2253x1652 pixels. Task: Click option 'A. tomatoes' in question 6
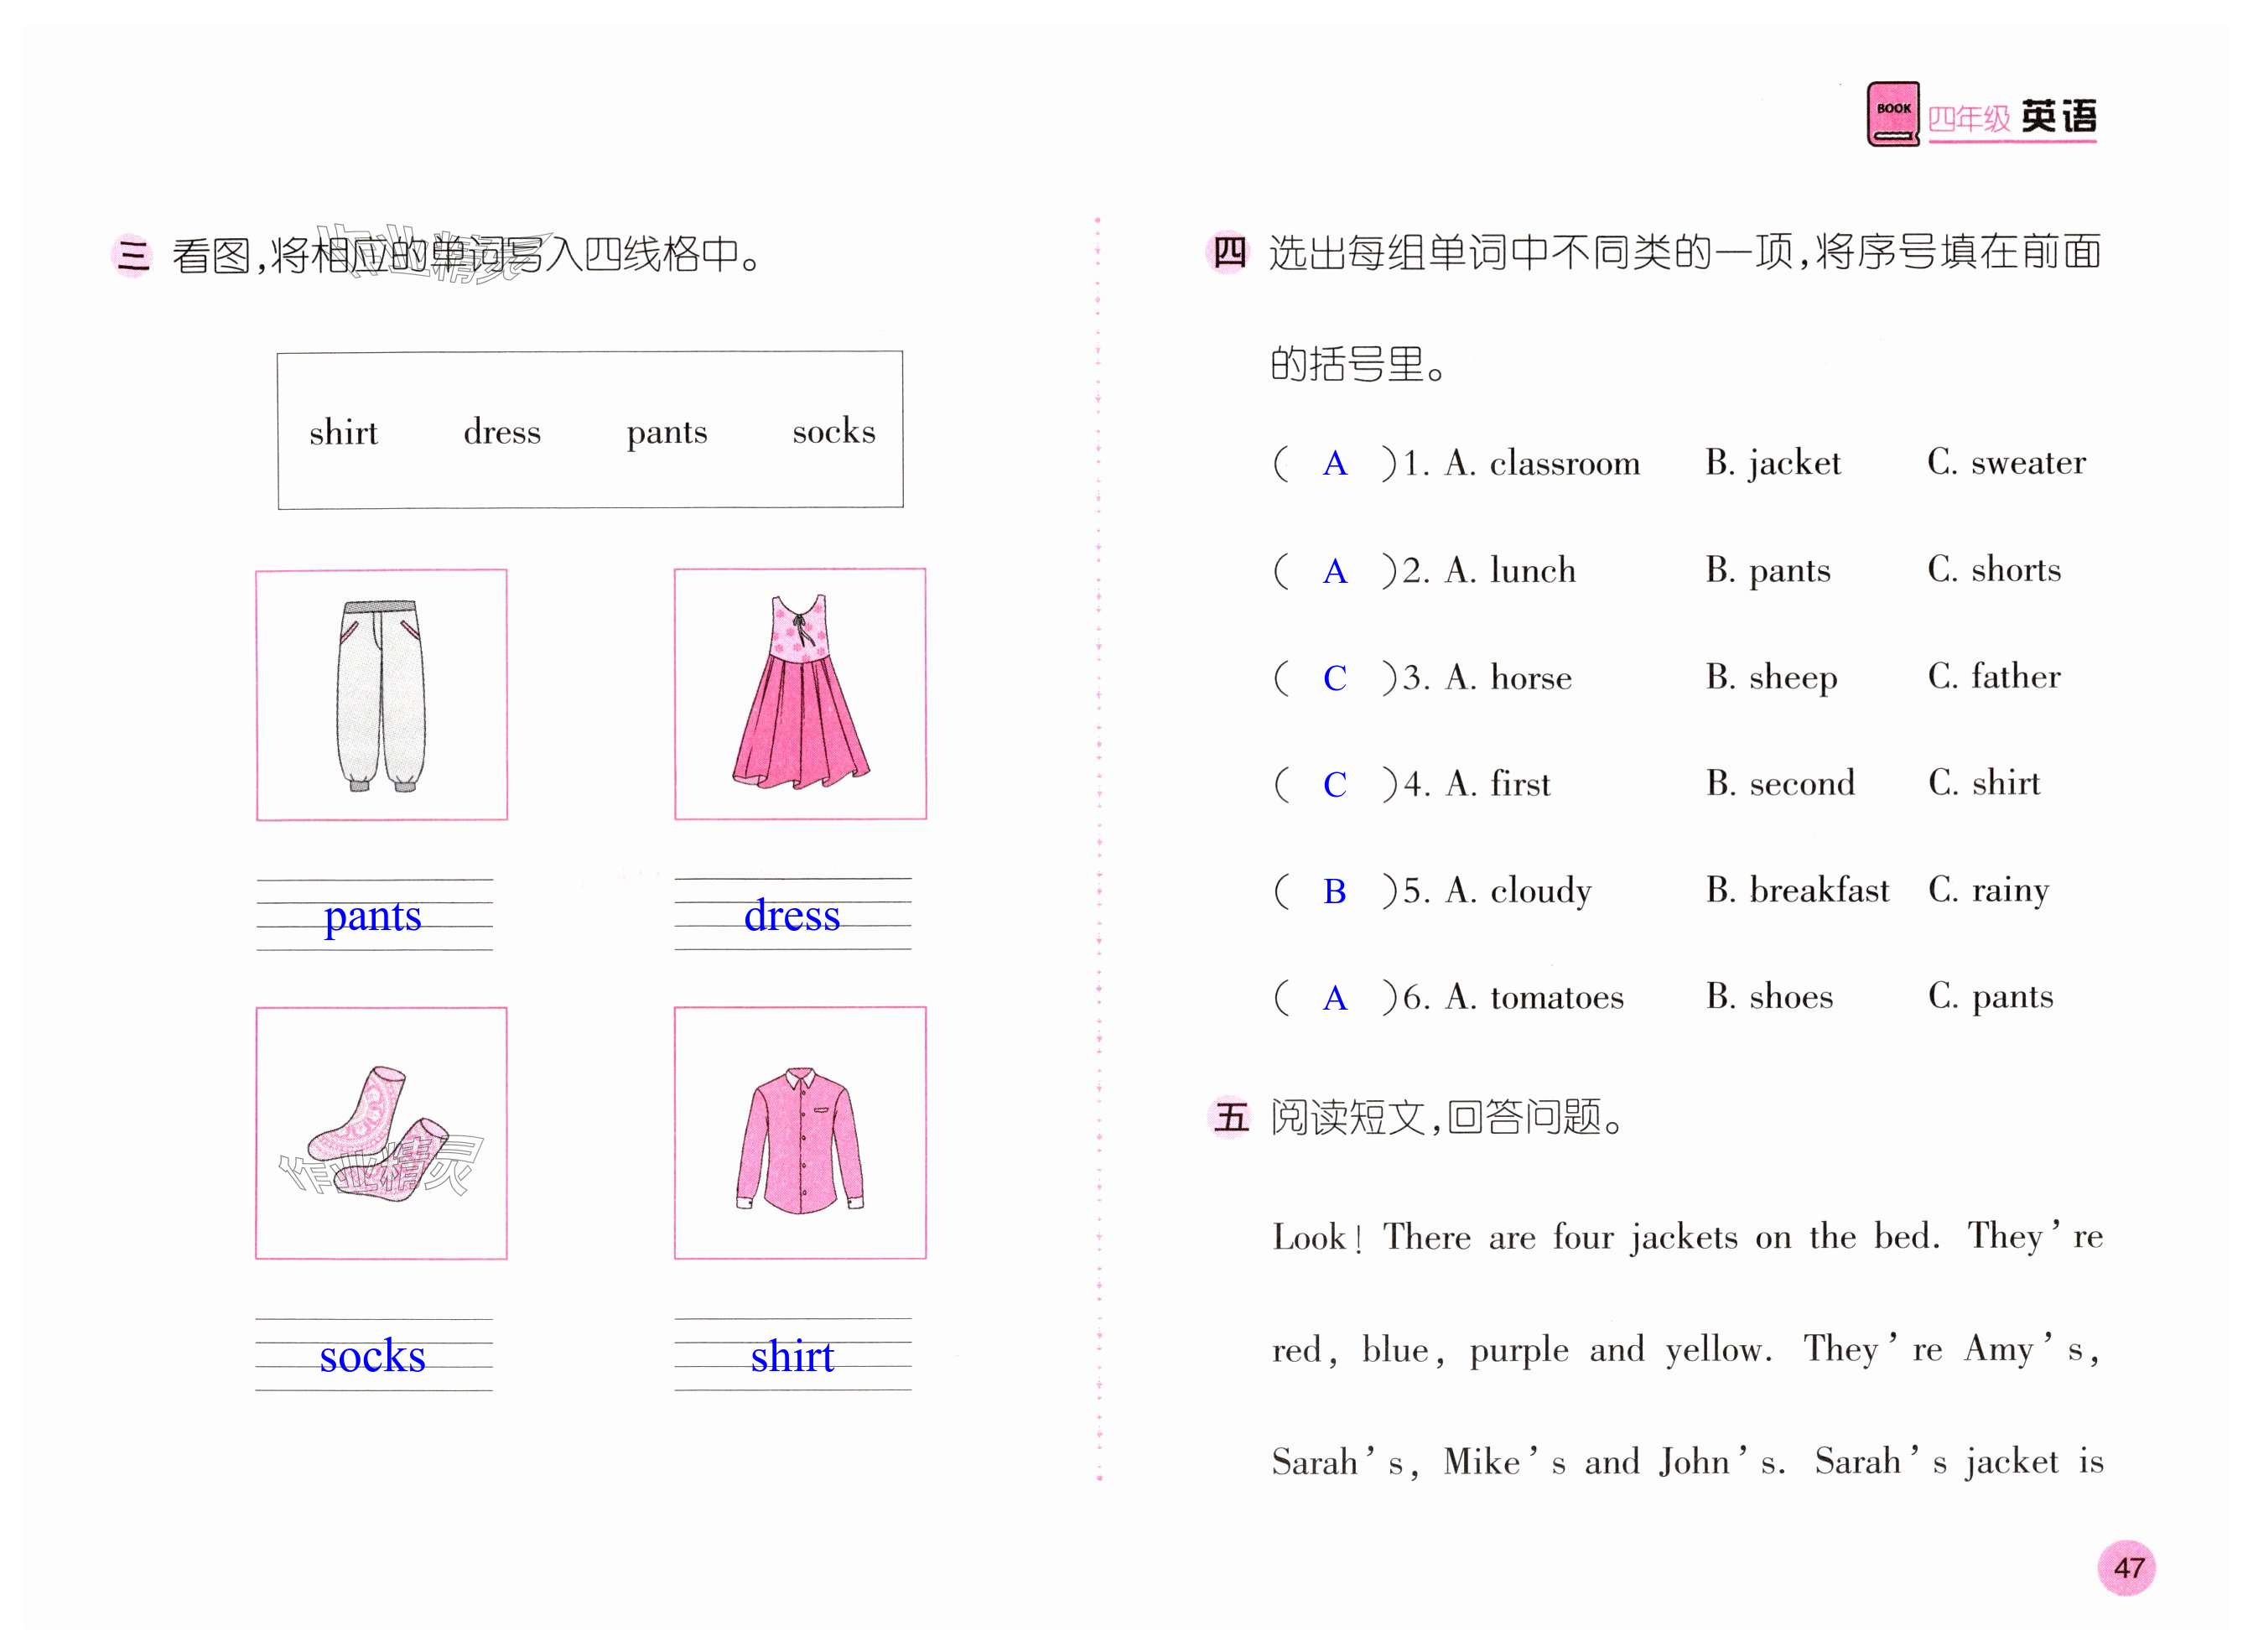[x=1534, y=997]
